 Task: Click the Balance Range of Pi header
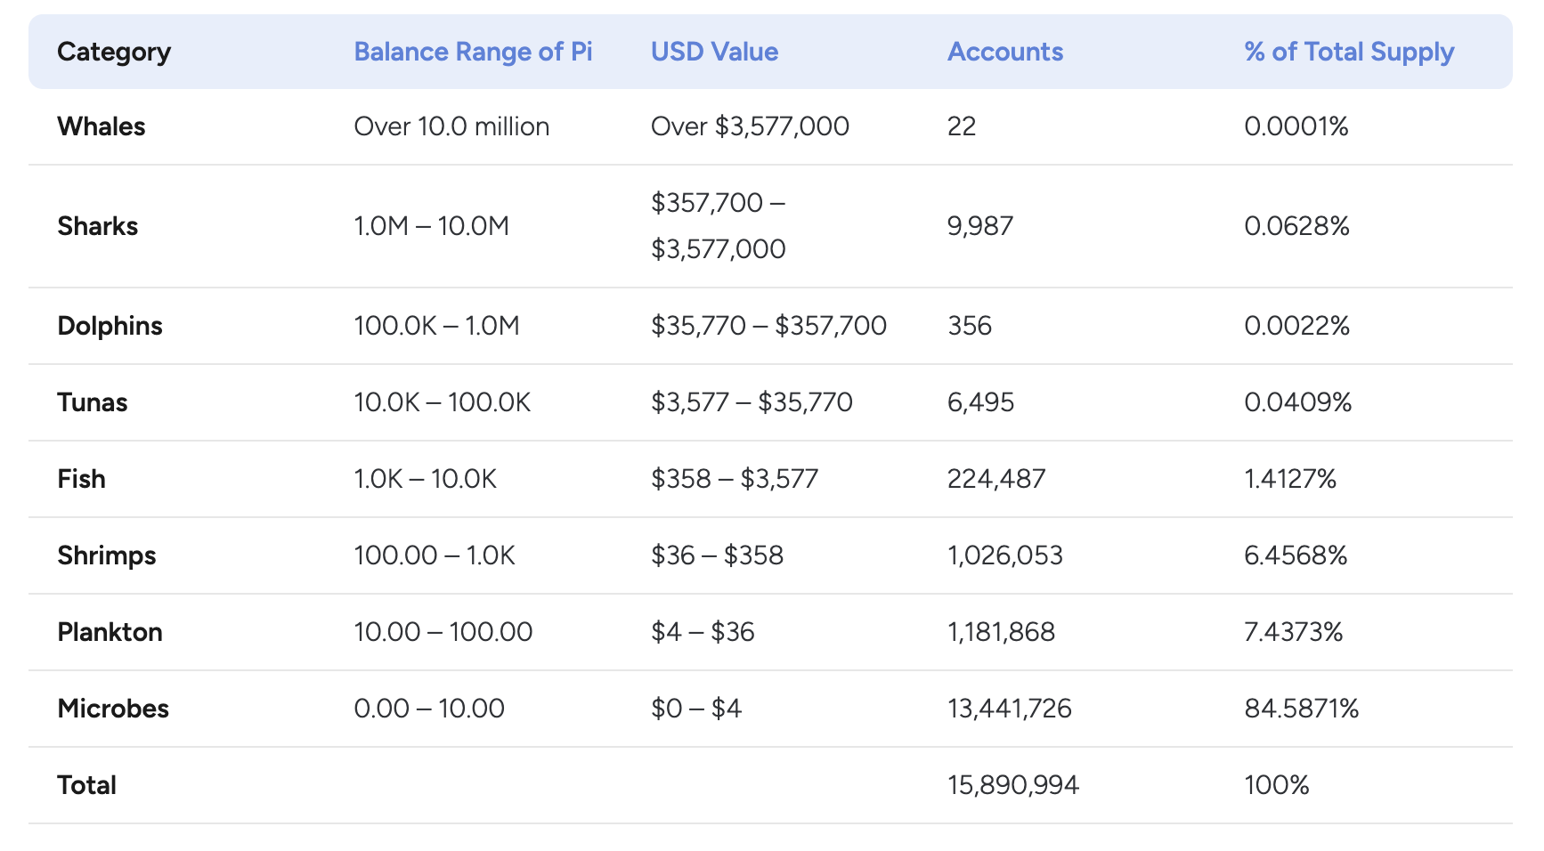tap(473, 52)
